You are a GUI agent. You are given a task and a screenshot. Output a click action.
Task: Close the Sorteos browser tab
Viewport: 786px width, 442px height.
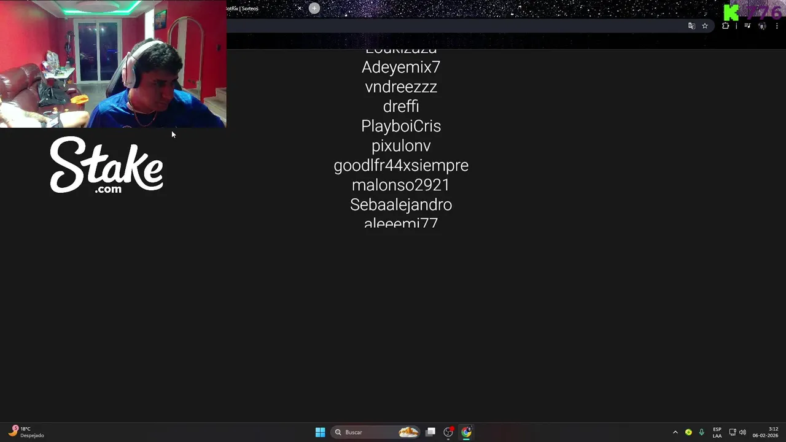pos(300,9)
